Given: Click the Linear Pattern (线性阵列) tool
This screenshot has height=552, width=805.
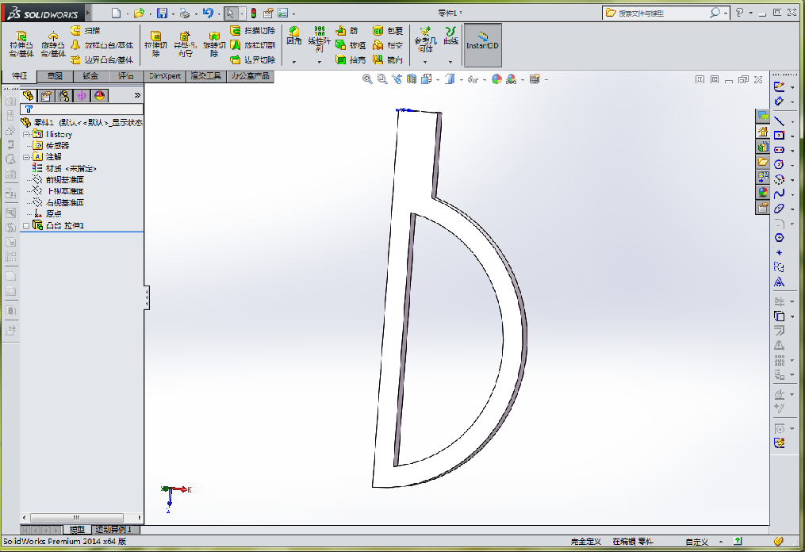Looking at the screenshot, I should [320, 39].
